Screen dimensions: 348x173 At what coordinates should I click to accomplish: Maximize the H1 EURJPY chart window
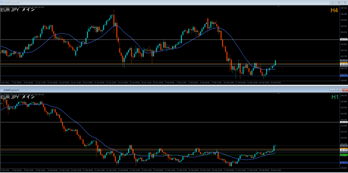[x=338, y=90]
